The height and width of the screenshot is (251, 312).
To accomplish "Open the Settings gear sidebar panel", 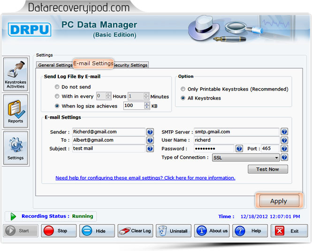I will (x=15, y=148).
